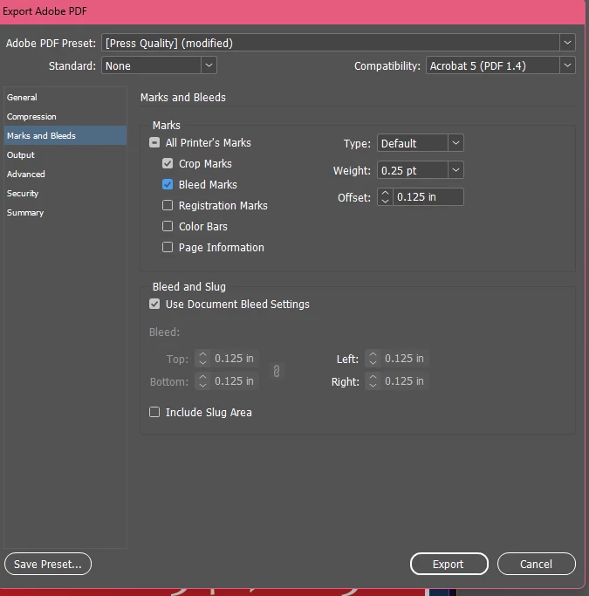Enable Registration Marks checkbox
The width and height of the screenshot is (589, 596).
168,205
